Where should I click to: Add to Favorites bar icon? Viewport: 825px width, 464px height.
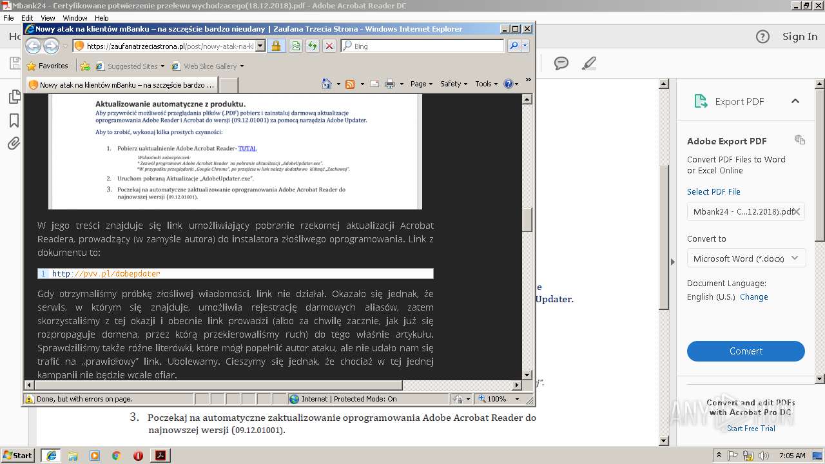[85, 66]
